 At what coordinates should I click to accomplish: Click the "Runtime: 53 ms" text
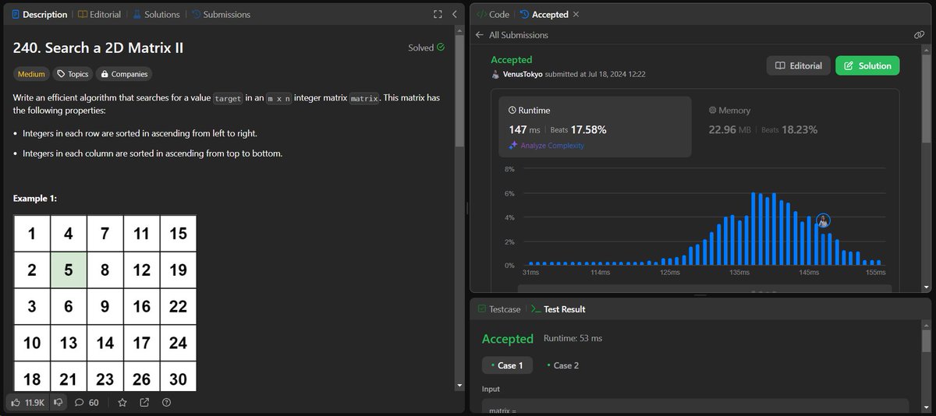[x=572, y=339]
